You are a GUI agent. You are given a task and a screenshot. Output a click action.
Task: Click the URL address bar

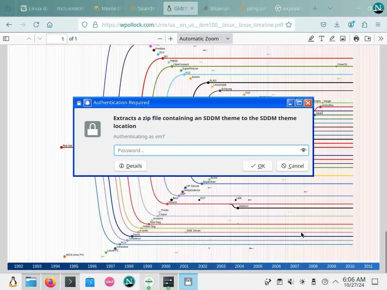192,25
